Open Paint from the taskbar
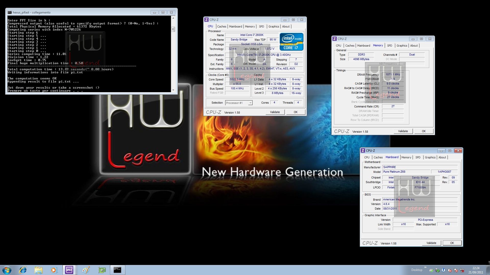This screenshot has width=490, height=275. 86,270
